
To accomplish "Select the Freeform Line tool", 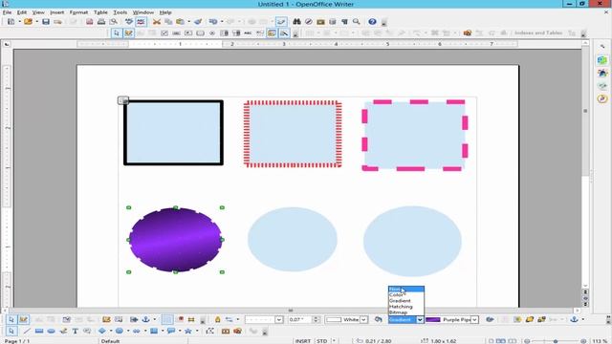I will (x=63, y=332).
